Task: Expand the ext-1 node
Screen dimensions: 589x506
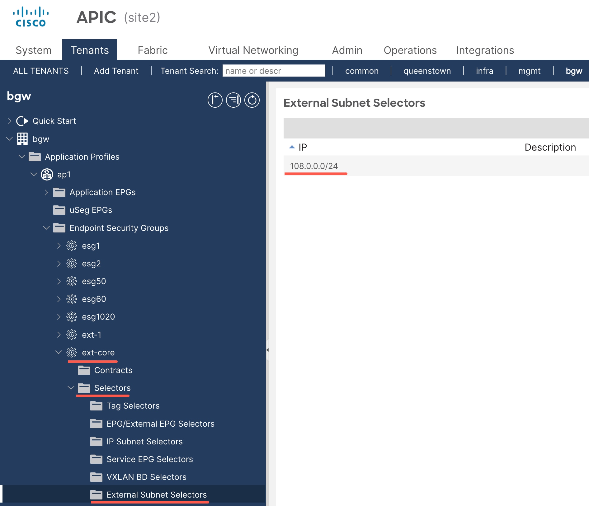Action: click(59, 335)
